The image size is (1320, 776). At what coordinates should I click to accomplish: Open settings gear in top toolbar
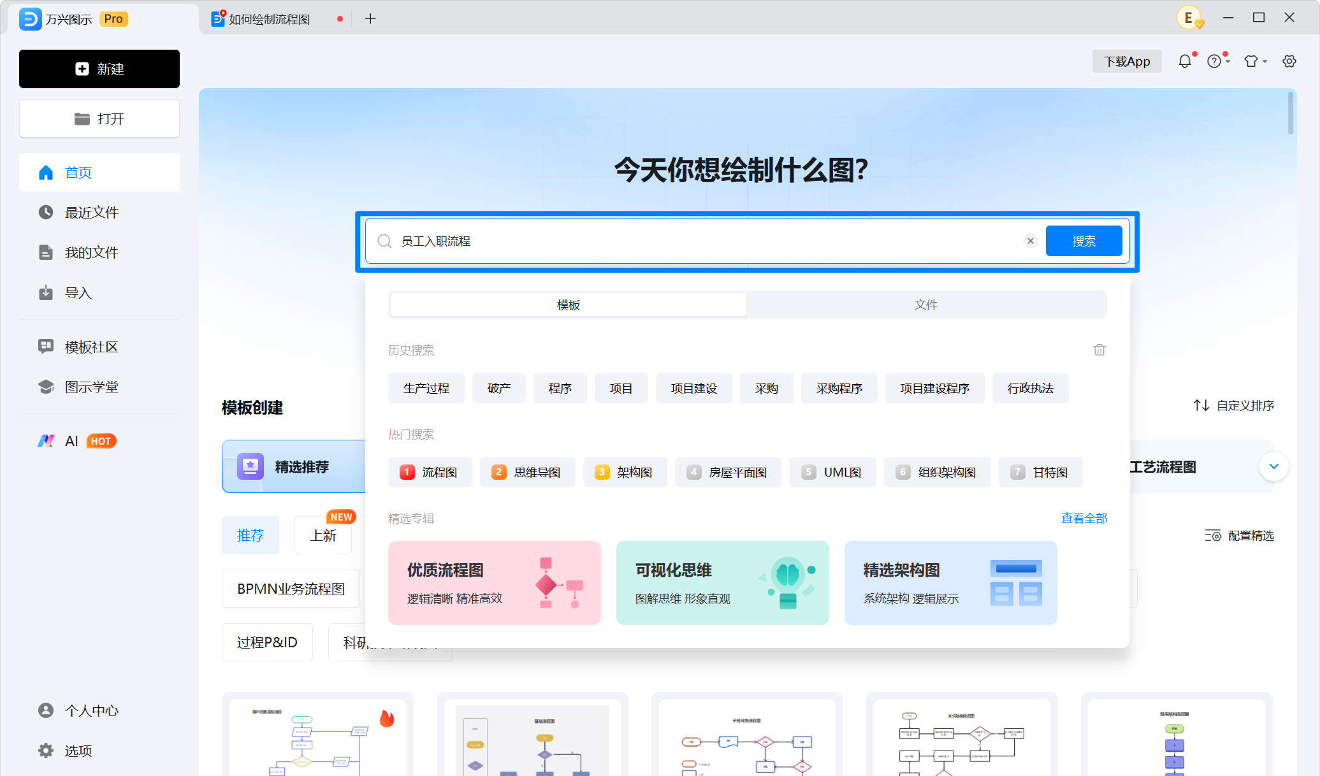click(1289, 61)
